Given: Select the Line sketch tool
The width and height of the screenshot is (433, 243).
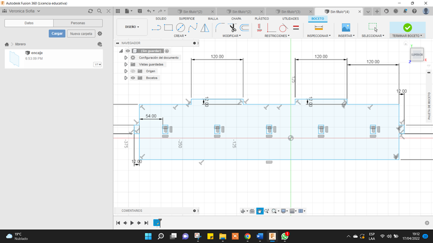Looking at the screenshot, I should pos(156,28).
